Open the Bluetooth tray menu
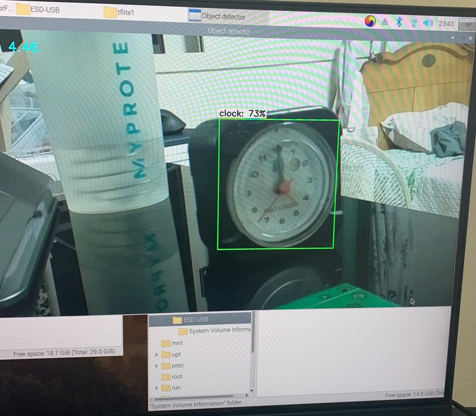The image size is (476, 416). click(x=399, y=23)
